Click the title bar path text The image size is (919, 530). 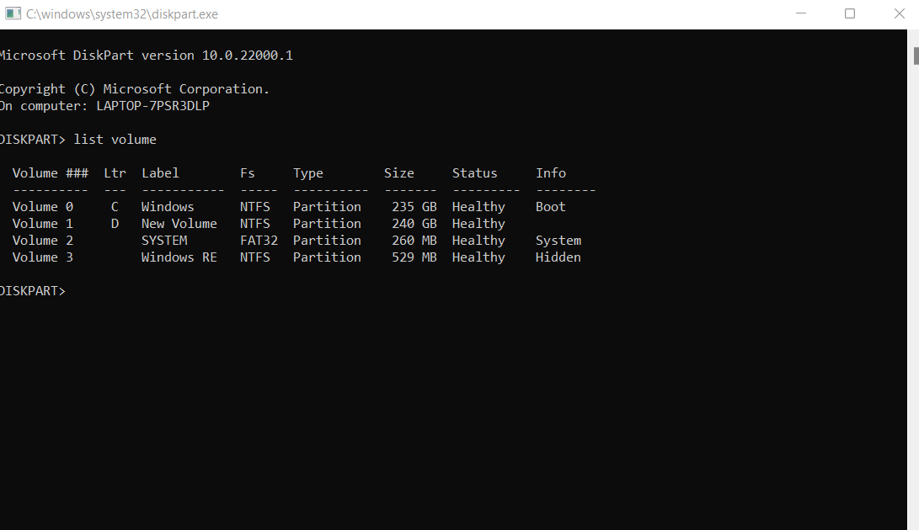122,13
